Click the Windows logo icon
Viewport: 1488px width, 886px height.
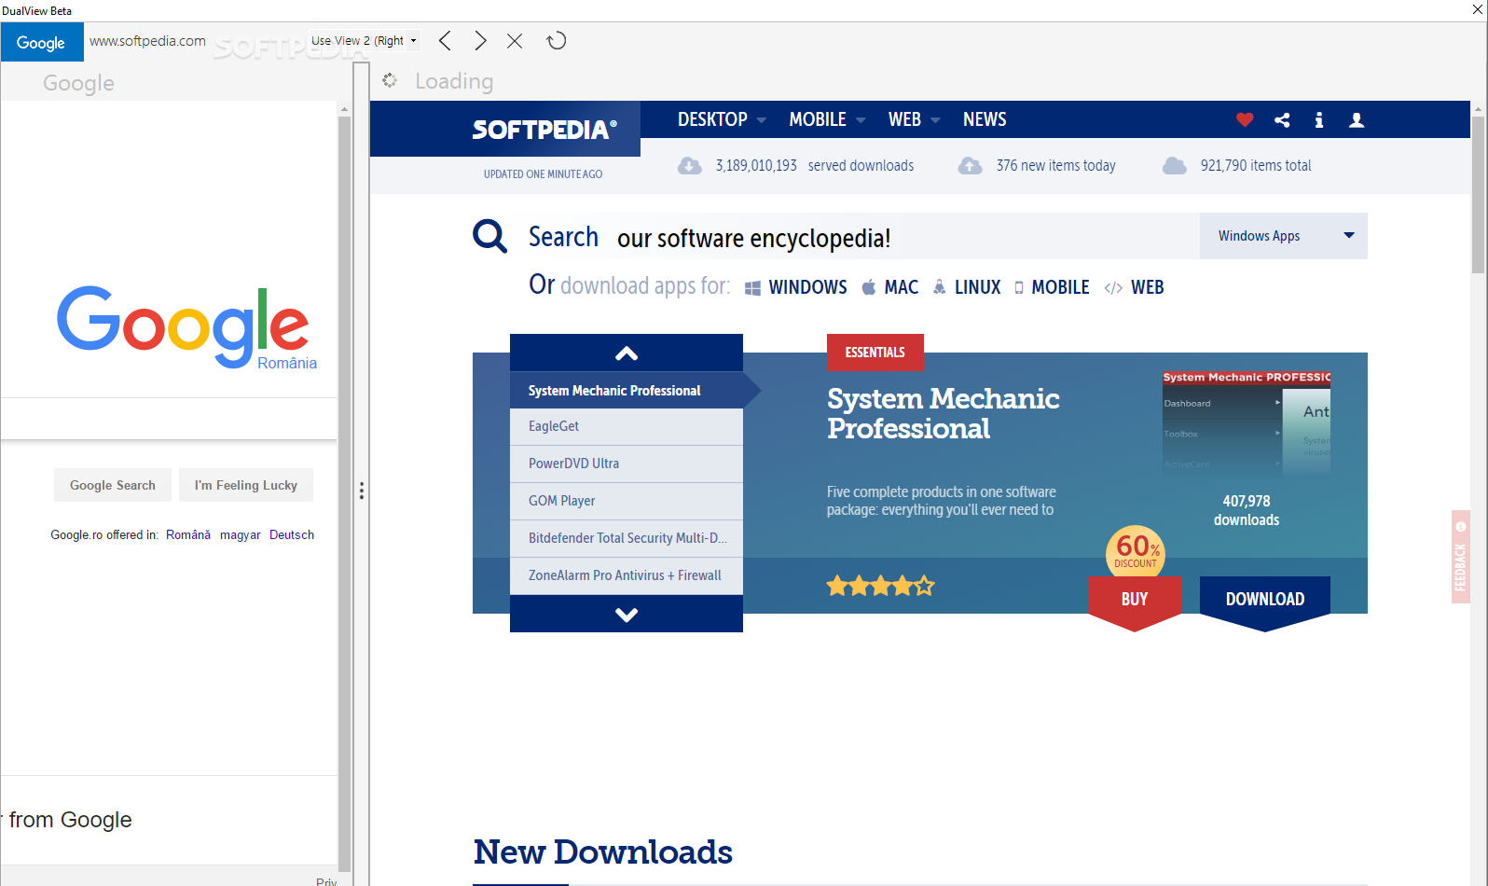point(752,288)
